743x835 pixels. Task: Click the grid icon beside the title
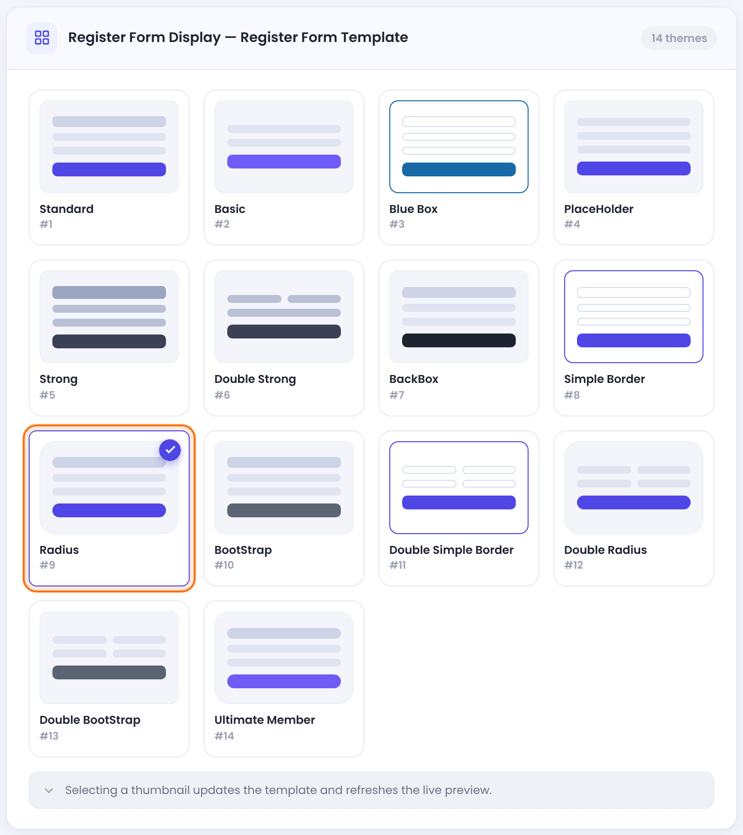point(41,38)
